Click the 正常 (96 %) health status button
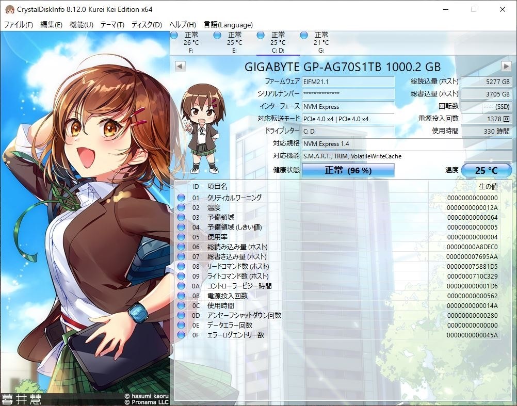Screen dimensions: 517x406 348,170
